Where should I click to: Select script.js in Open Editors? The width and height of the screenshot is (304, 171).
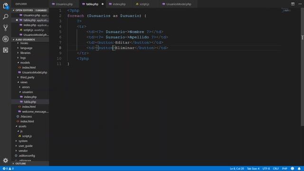pyautogui.click(x=30, y=30)
